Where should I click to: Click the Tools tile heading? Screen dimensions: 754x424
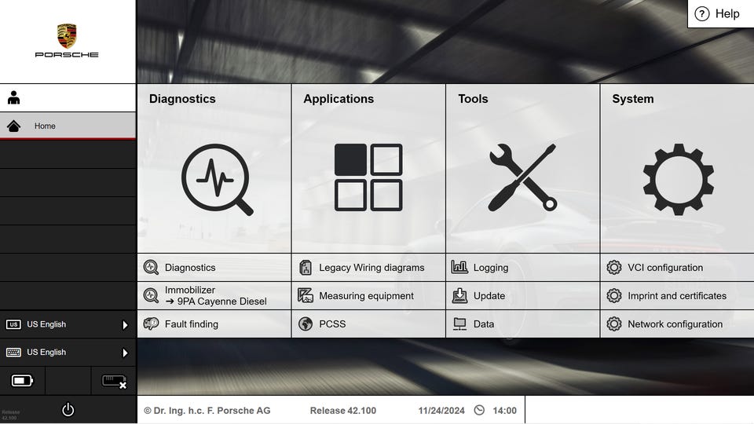coord(473,99)
